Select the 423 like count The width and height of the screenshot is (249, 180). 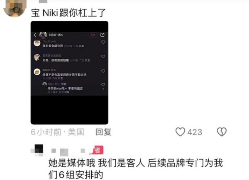pyautogui.click(x=195, y=132)
